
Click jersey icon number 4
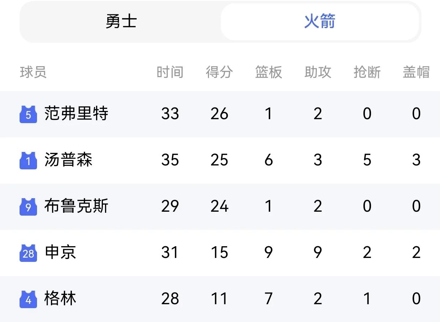pos(28,299)
